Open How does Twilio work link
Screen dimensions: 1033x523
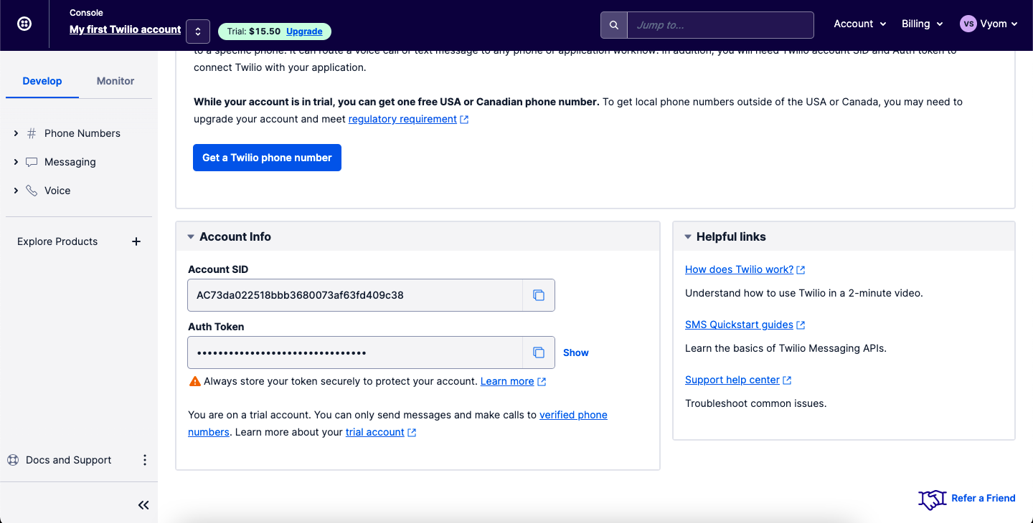[x=739, y=269]
